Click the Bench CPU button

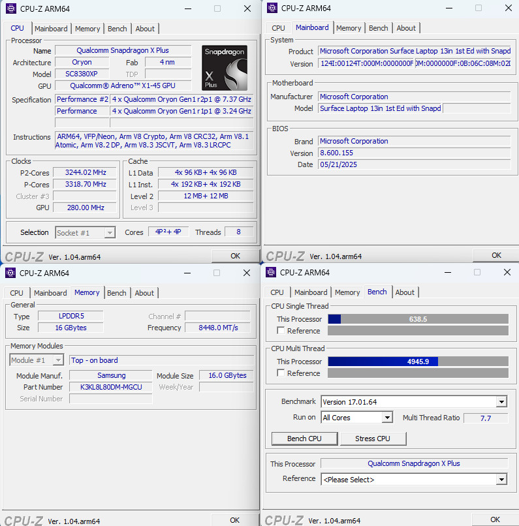coord(304,439)
